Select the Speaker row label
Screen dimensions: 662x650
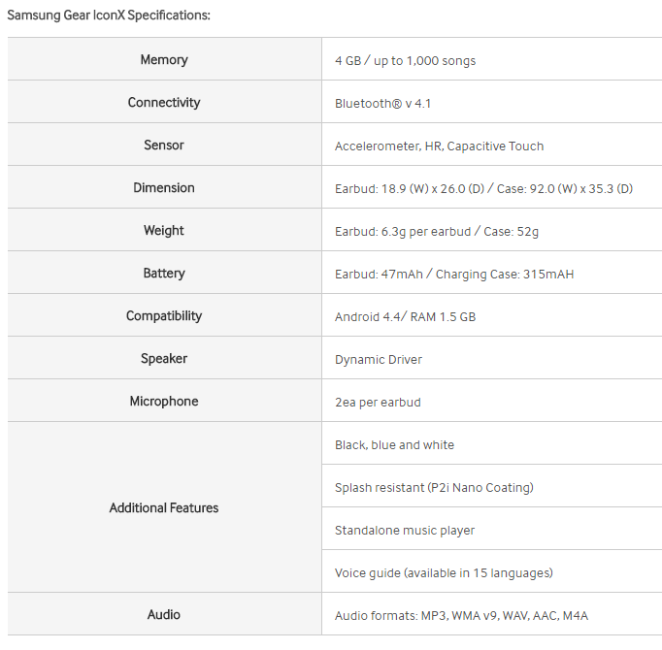tap(164, 359)
